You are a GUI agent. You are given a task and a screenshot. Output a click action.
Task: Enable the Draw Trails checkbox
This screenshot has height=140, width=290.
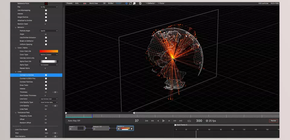(x=46, y=85)
